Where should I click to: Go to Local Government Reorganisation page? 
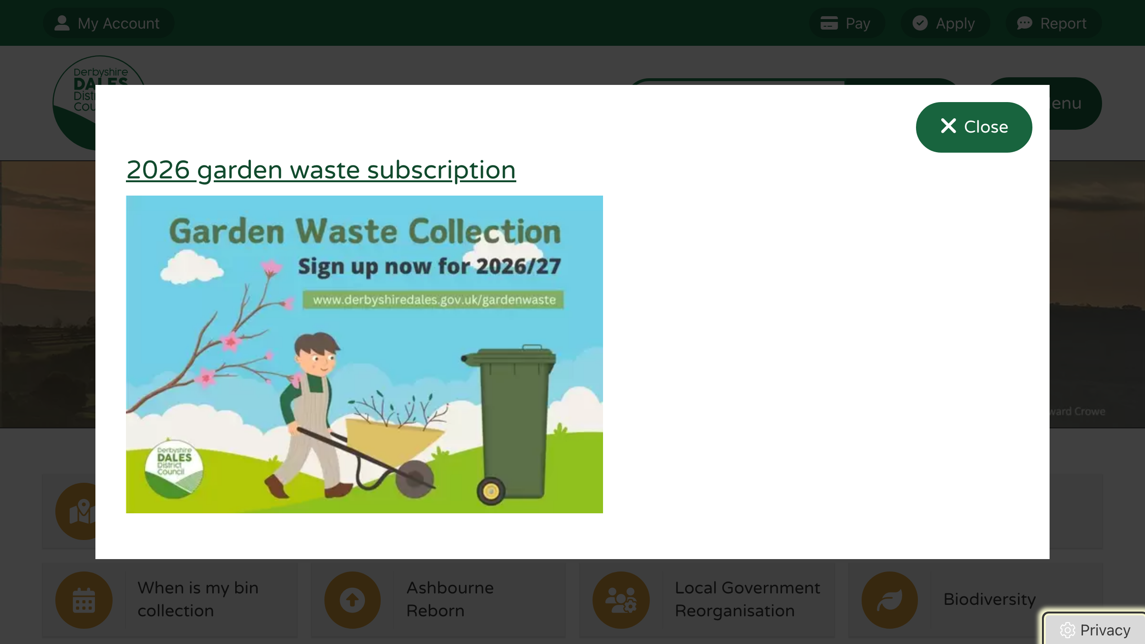[747, 599]
